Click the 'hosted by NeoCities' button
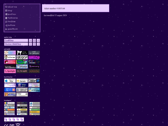This screenshot has height=126, width=168. [10, 95]
